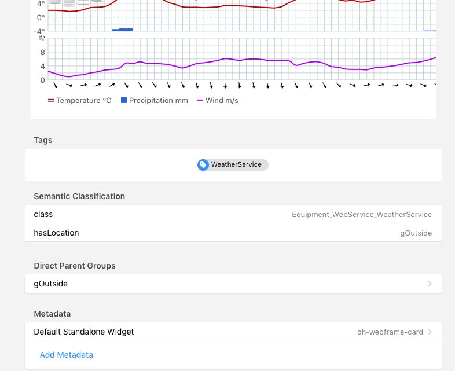Open the Default Standalone Widget chevron
This screenshot has width=455, height=371.
(430, 332)
